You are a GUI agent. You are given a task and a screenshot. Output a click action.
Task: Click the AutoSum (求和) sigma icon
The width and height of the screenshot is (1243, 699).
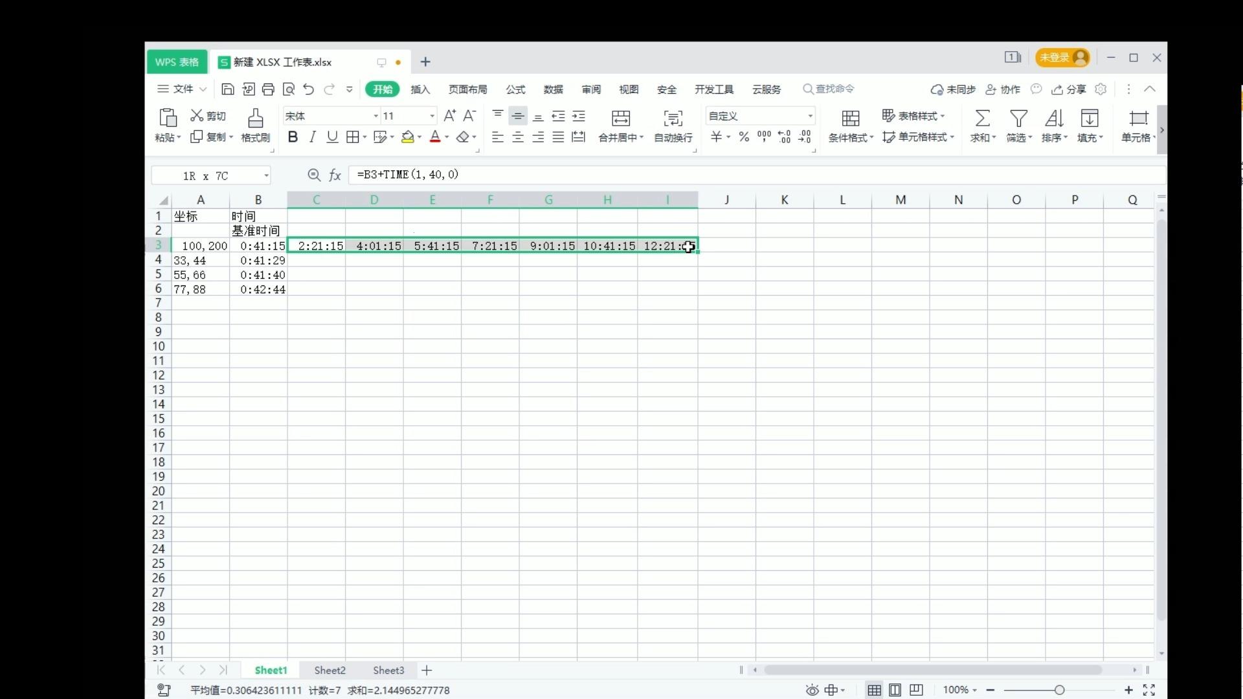click(982, 118)
